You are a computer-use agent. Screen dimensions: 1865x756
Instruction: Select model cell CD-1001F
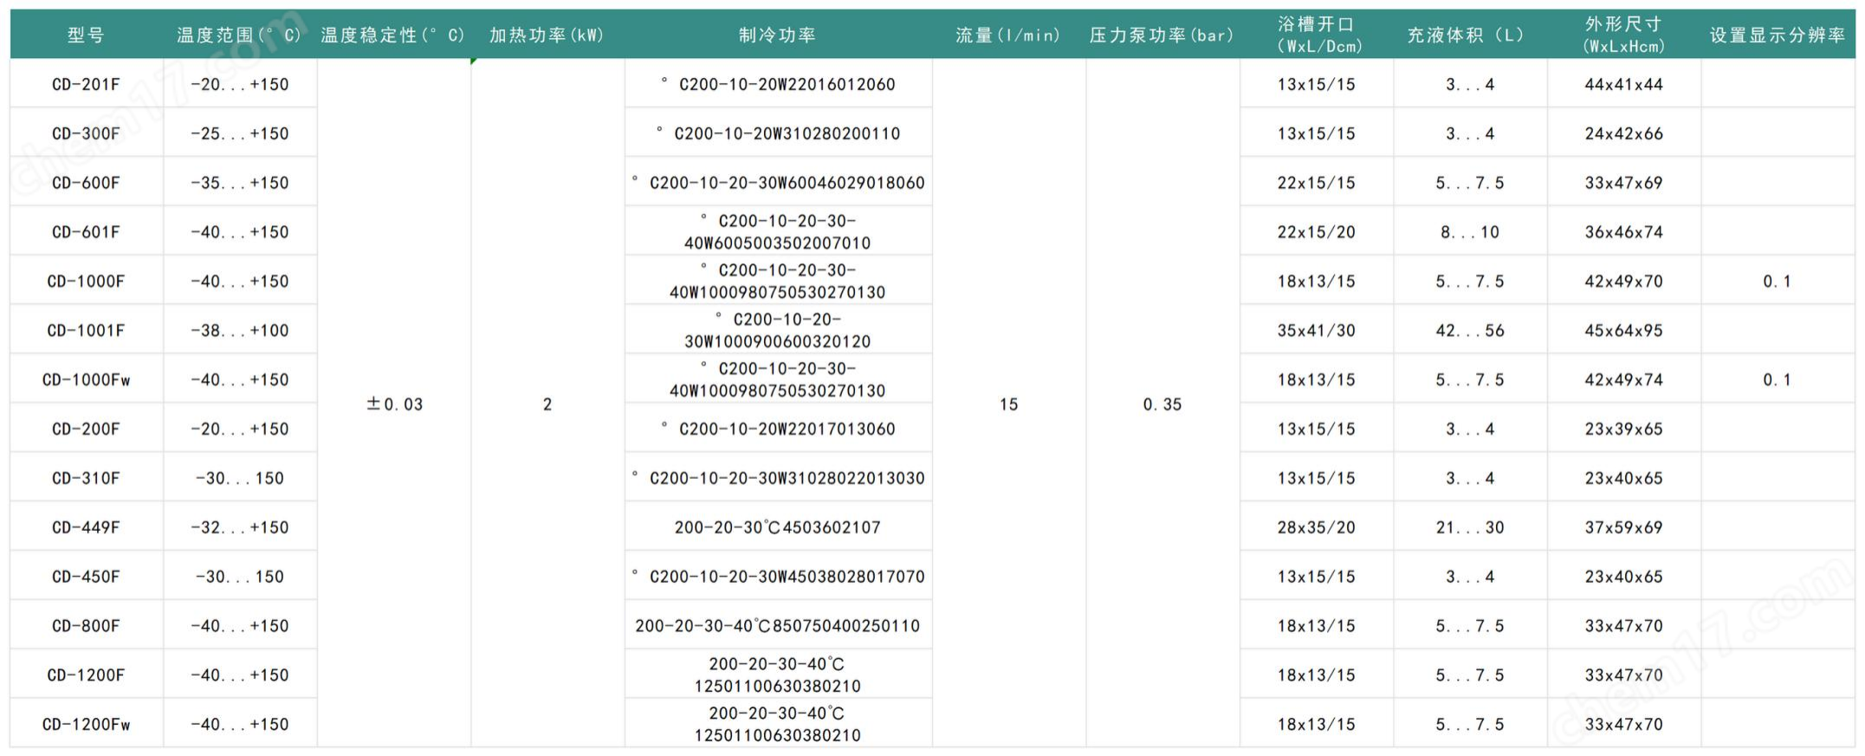click(86, 331)
